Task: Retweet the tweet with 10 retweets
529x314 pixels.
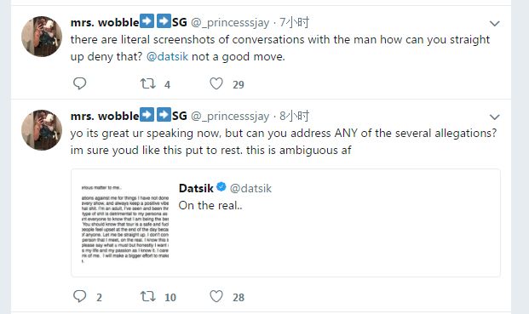Action: coord(147,296)
